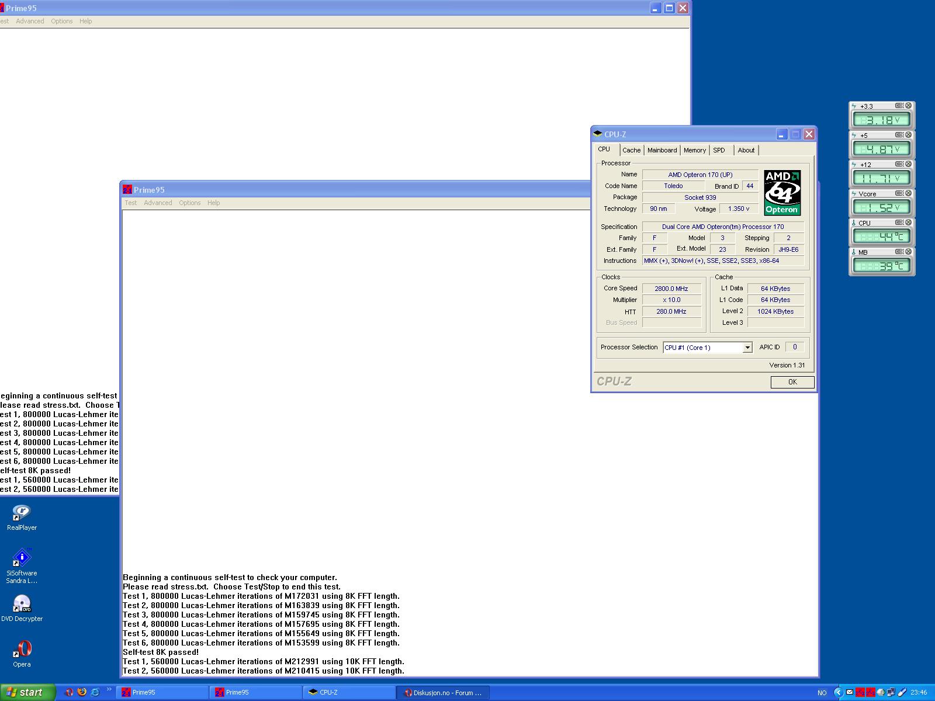Open settings on the +12 sensor widget
The image size is (935, 701).
[x=900, y=164]
